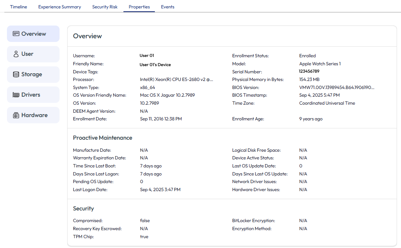Open the Security Risk tab
Viewport: 401px width, 248px height.
coord(105,7)
